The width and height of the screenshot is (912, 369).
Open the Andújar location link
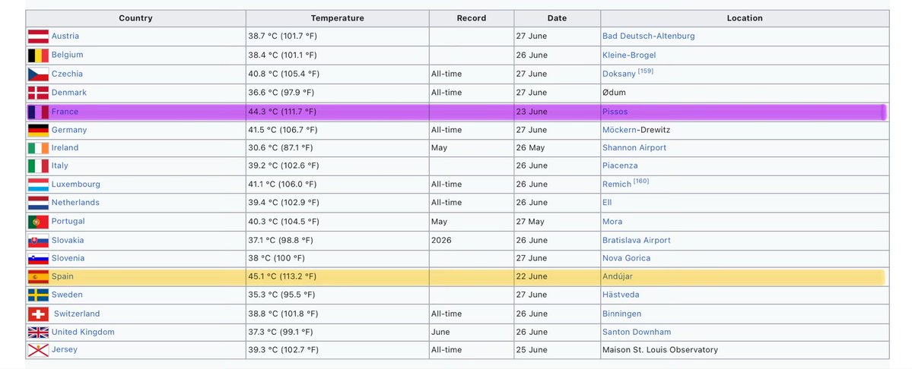pos(618,276)
